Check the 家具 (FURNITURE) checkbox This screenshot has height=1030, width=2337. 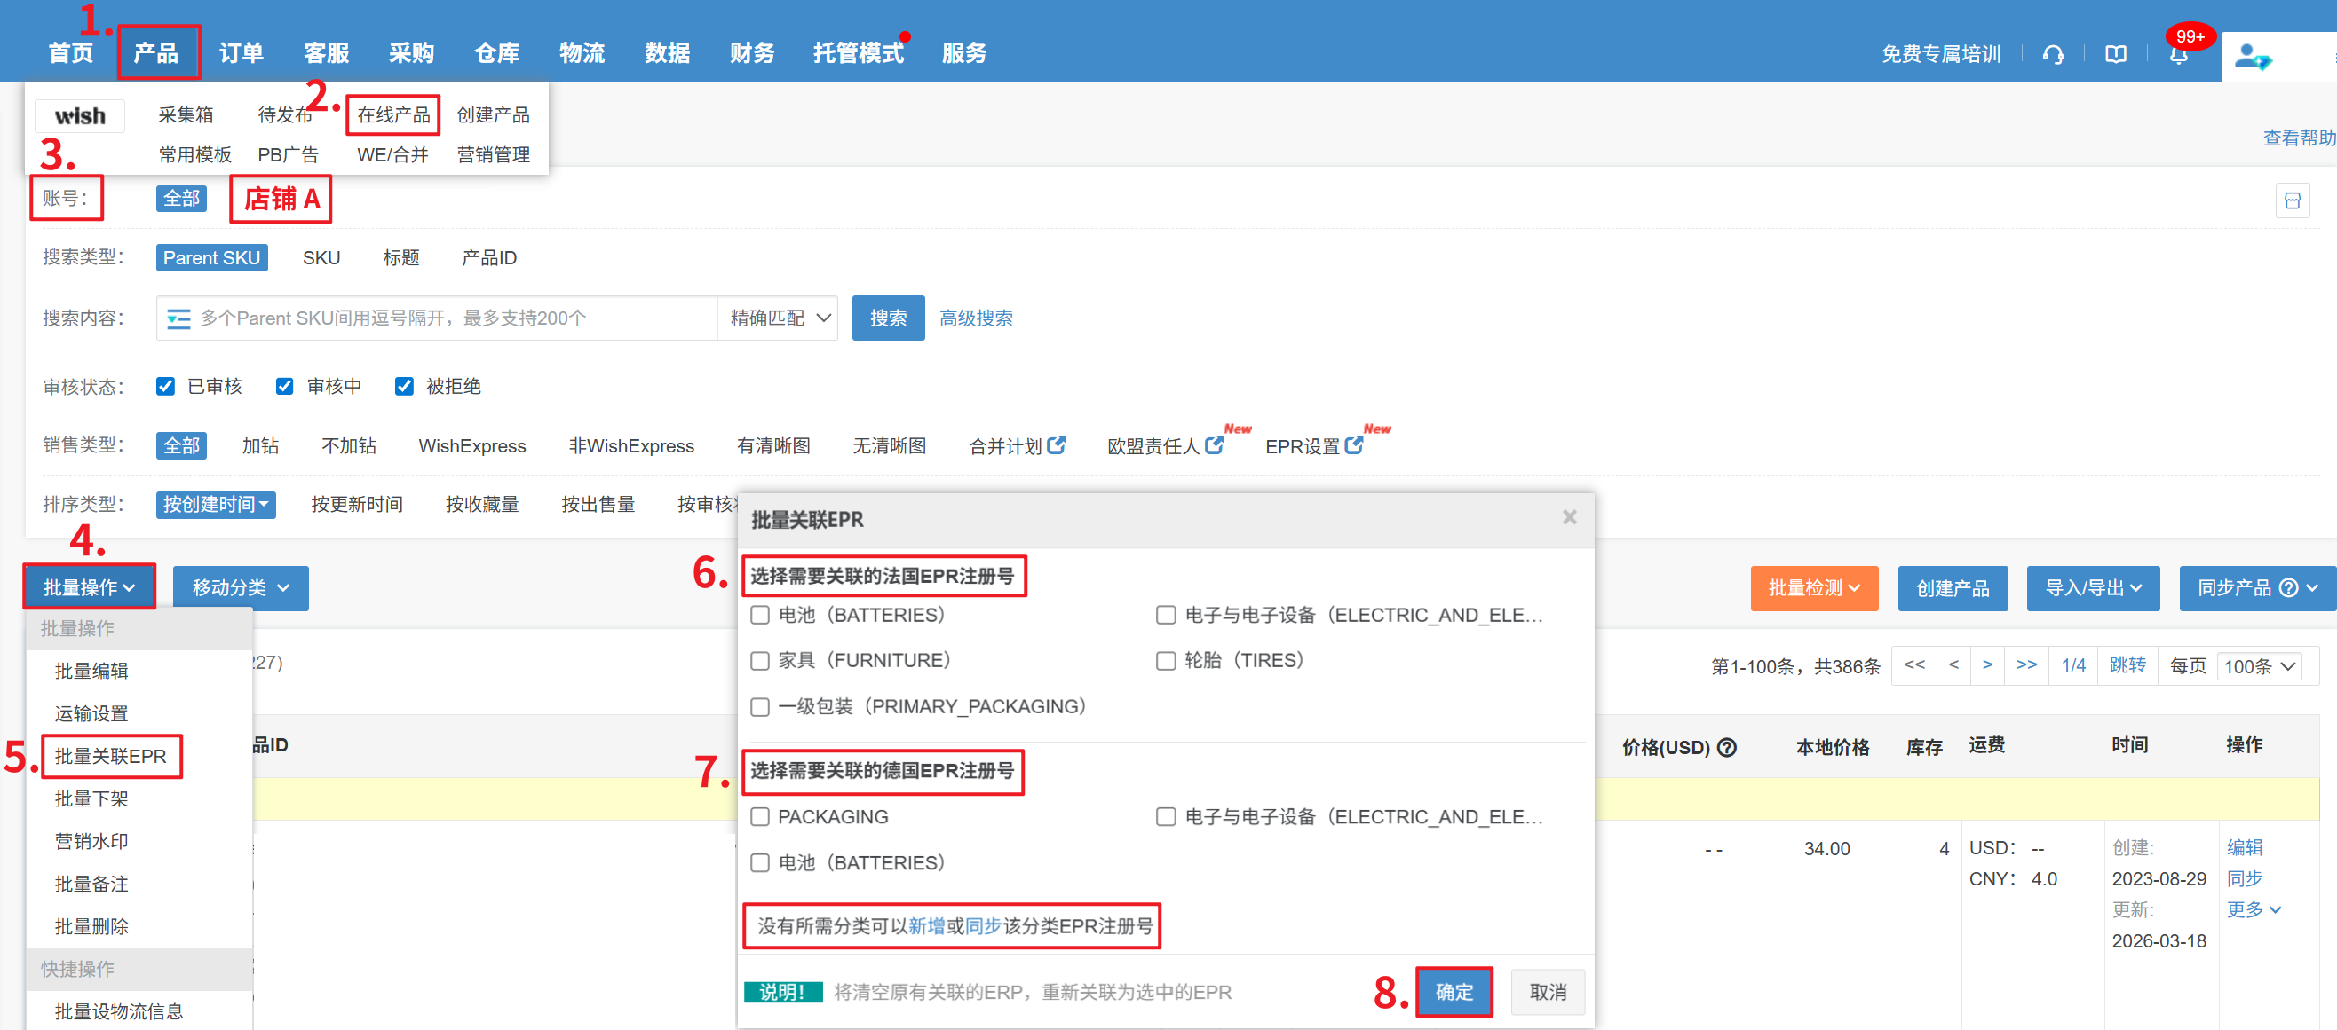click(760, 661)
